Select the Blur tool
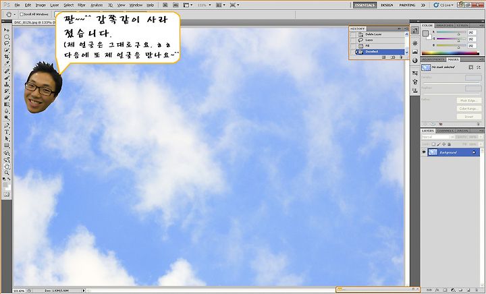This screenshot has width=486, height=294. tap(7, 111)
